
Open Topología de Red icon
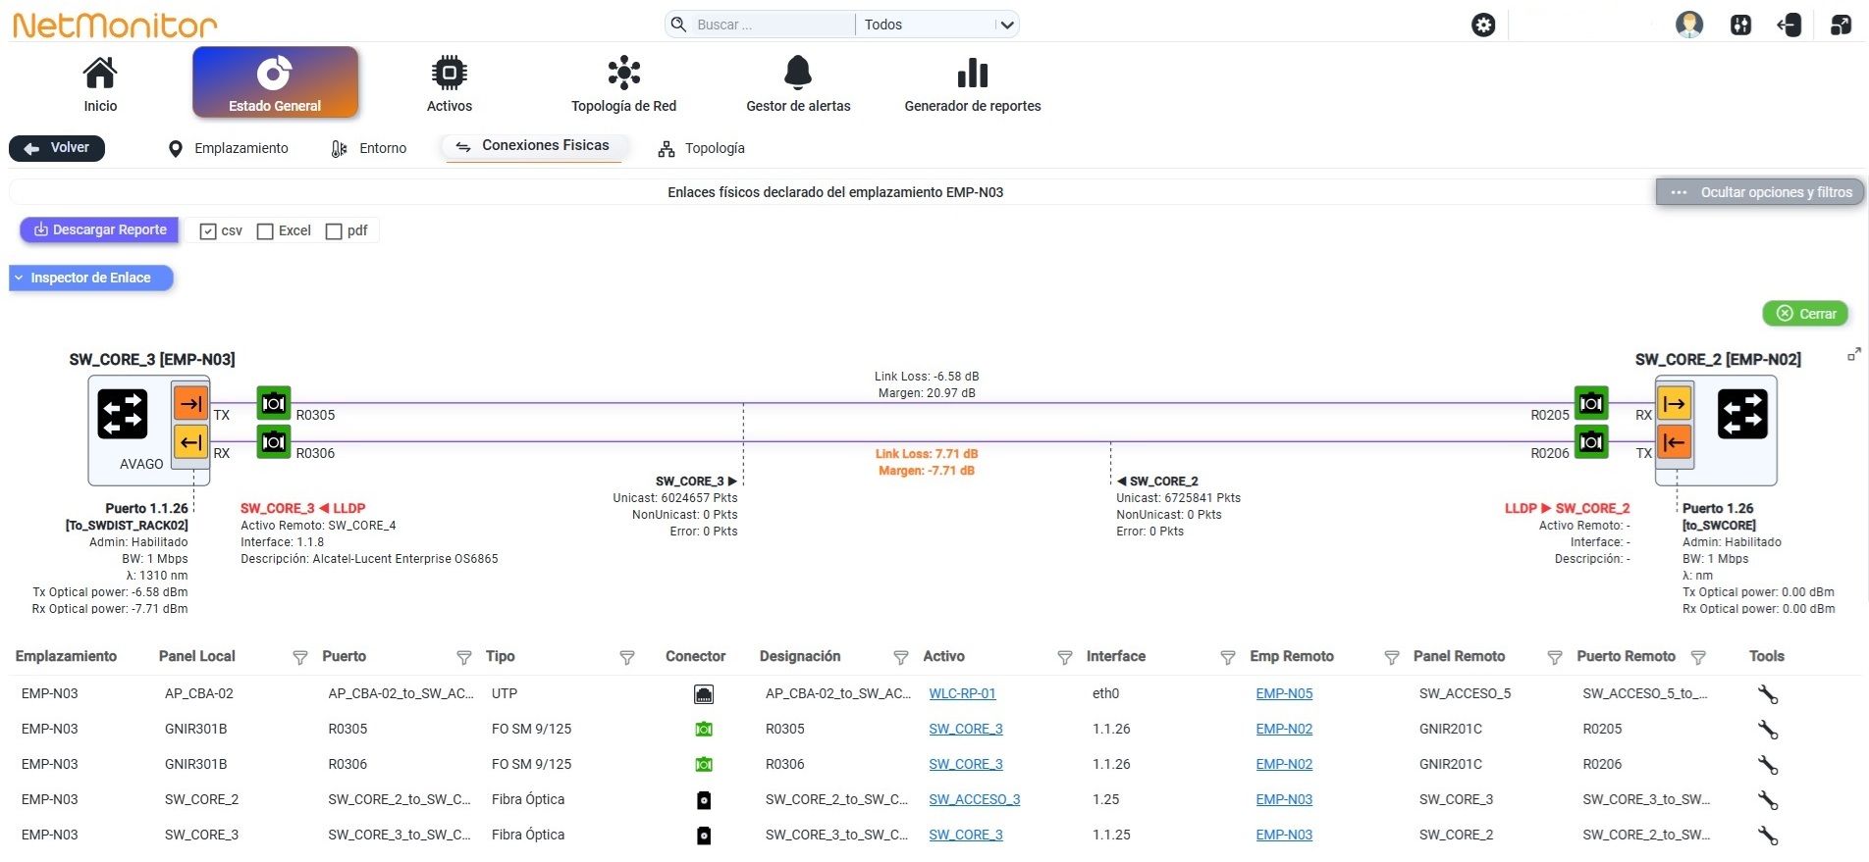click(623, 73)
